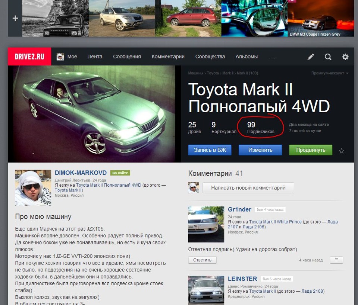Viewport: 358px width, 305px height.
Task: Click the Запись в БЖ button
Action: click(x=210, y=150)
